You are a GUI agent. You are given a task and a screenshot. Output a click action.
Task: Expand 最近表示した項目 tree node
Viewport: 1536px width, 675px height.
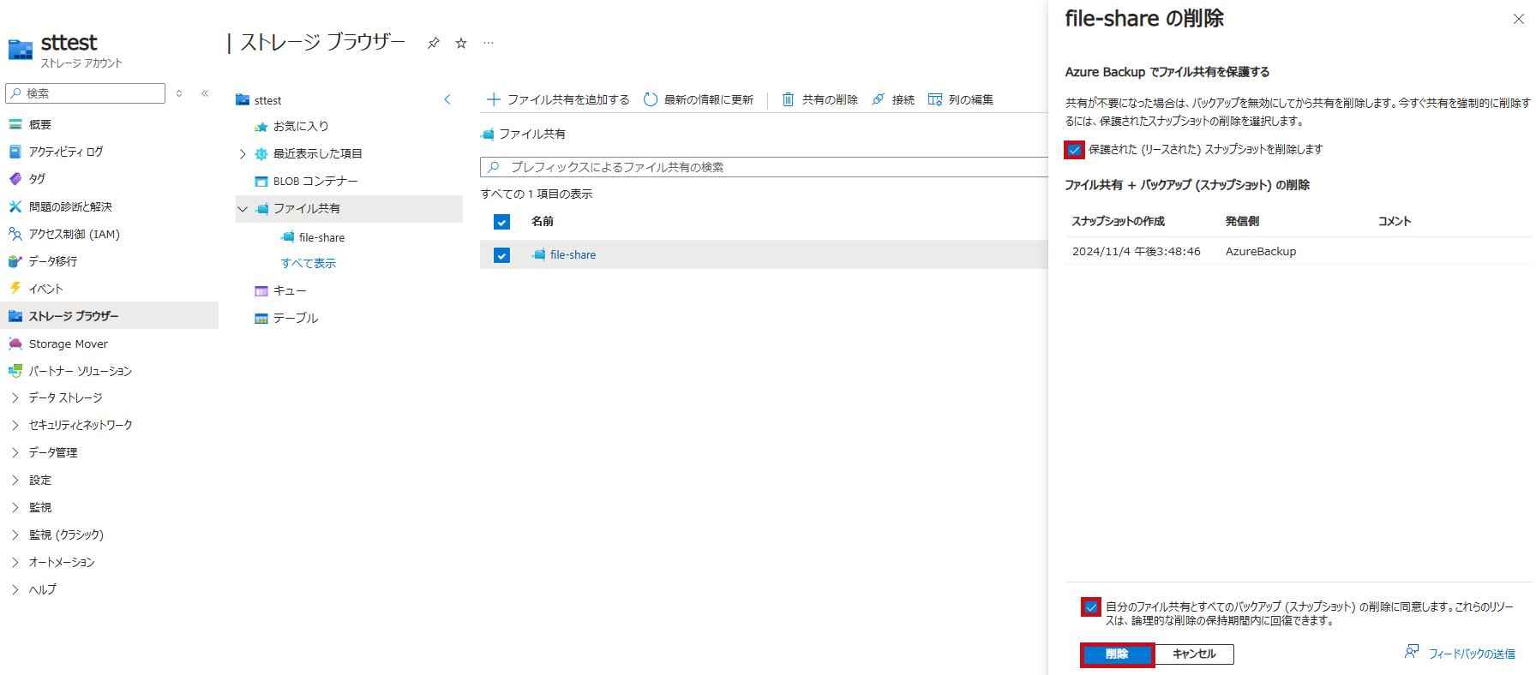(243, 154)
